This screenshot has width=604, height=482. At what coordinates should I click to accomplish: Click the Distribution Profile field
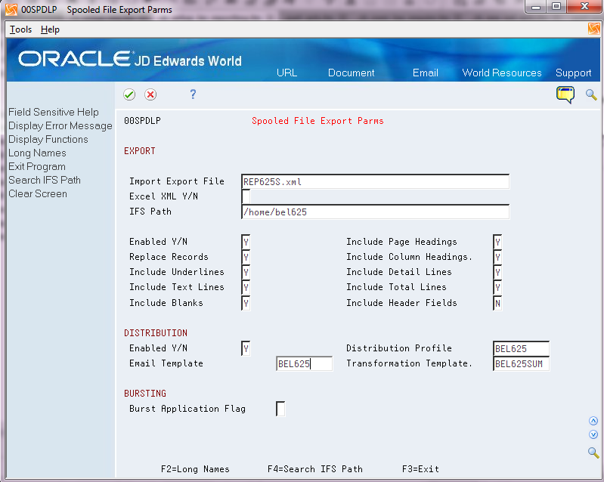521,349
